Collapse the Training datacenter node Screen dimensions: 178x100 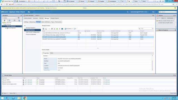coord(4,24)
